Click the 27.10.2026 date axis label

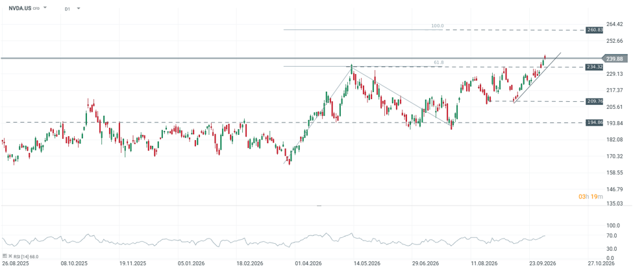(x=602, y=263)
